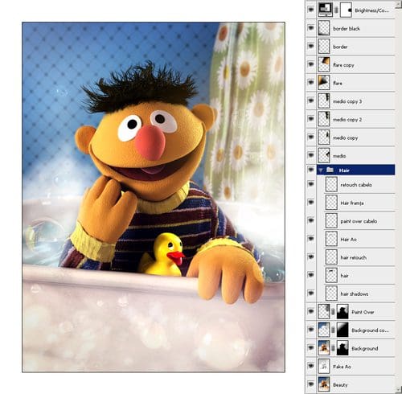Screen dimensions: 402x394
Task: Hide the entire Hair group
Action: click(x=311, y=170)
